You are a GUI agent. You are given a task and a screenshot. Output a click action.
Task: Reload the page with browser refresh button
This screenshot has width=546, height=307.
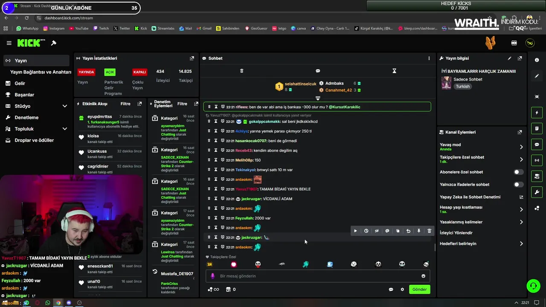click(x=26, y=18)
